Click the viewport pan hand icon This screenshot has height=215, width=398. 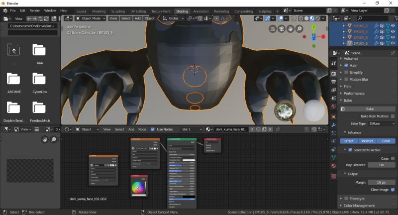(291, 29)
